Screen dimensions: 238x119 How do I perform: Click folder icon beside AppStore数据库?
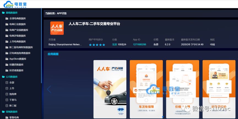tap(7, 59)
